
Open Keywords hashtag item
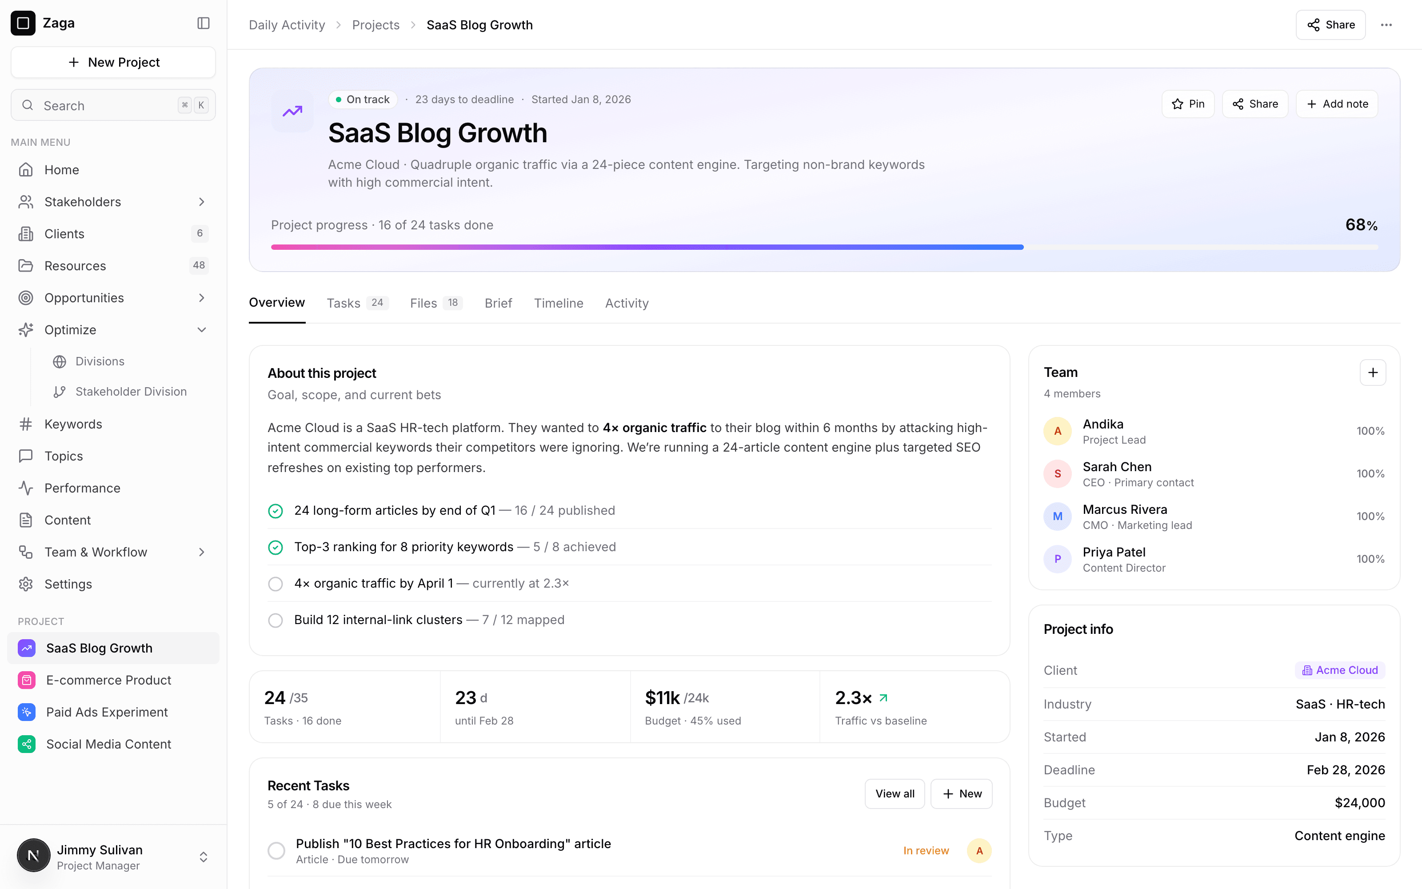tap(113, 424)
